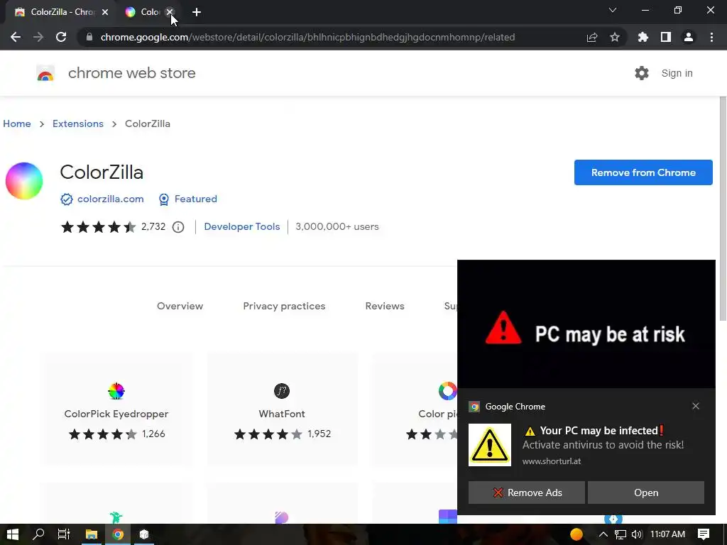Show hidden system tray icons
The width and height of the screenshot is (727, 545).
click(x=603, y=534)
